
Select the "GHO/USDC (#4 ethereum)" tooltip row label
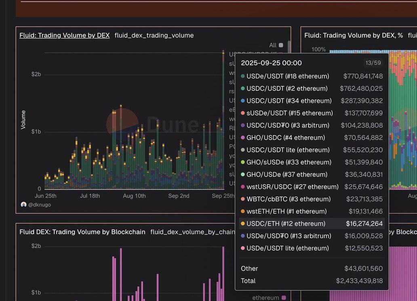coord(286,138)
